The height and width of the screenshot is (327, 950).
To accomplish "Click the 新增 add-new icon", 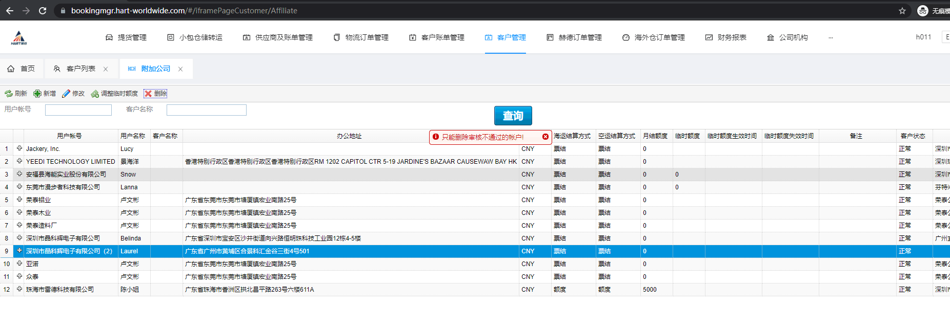I will pyautogui.click(x=37, y=94).
